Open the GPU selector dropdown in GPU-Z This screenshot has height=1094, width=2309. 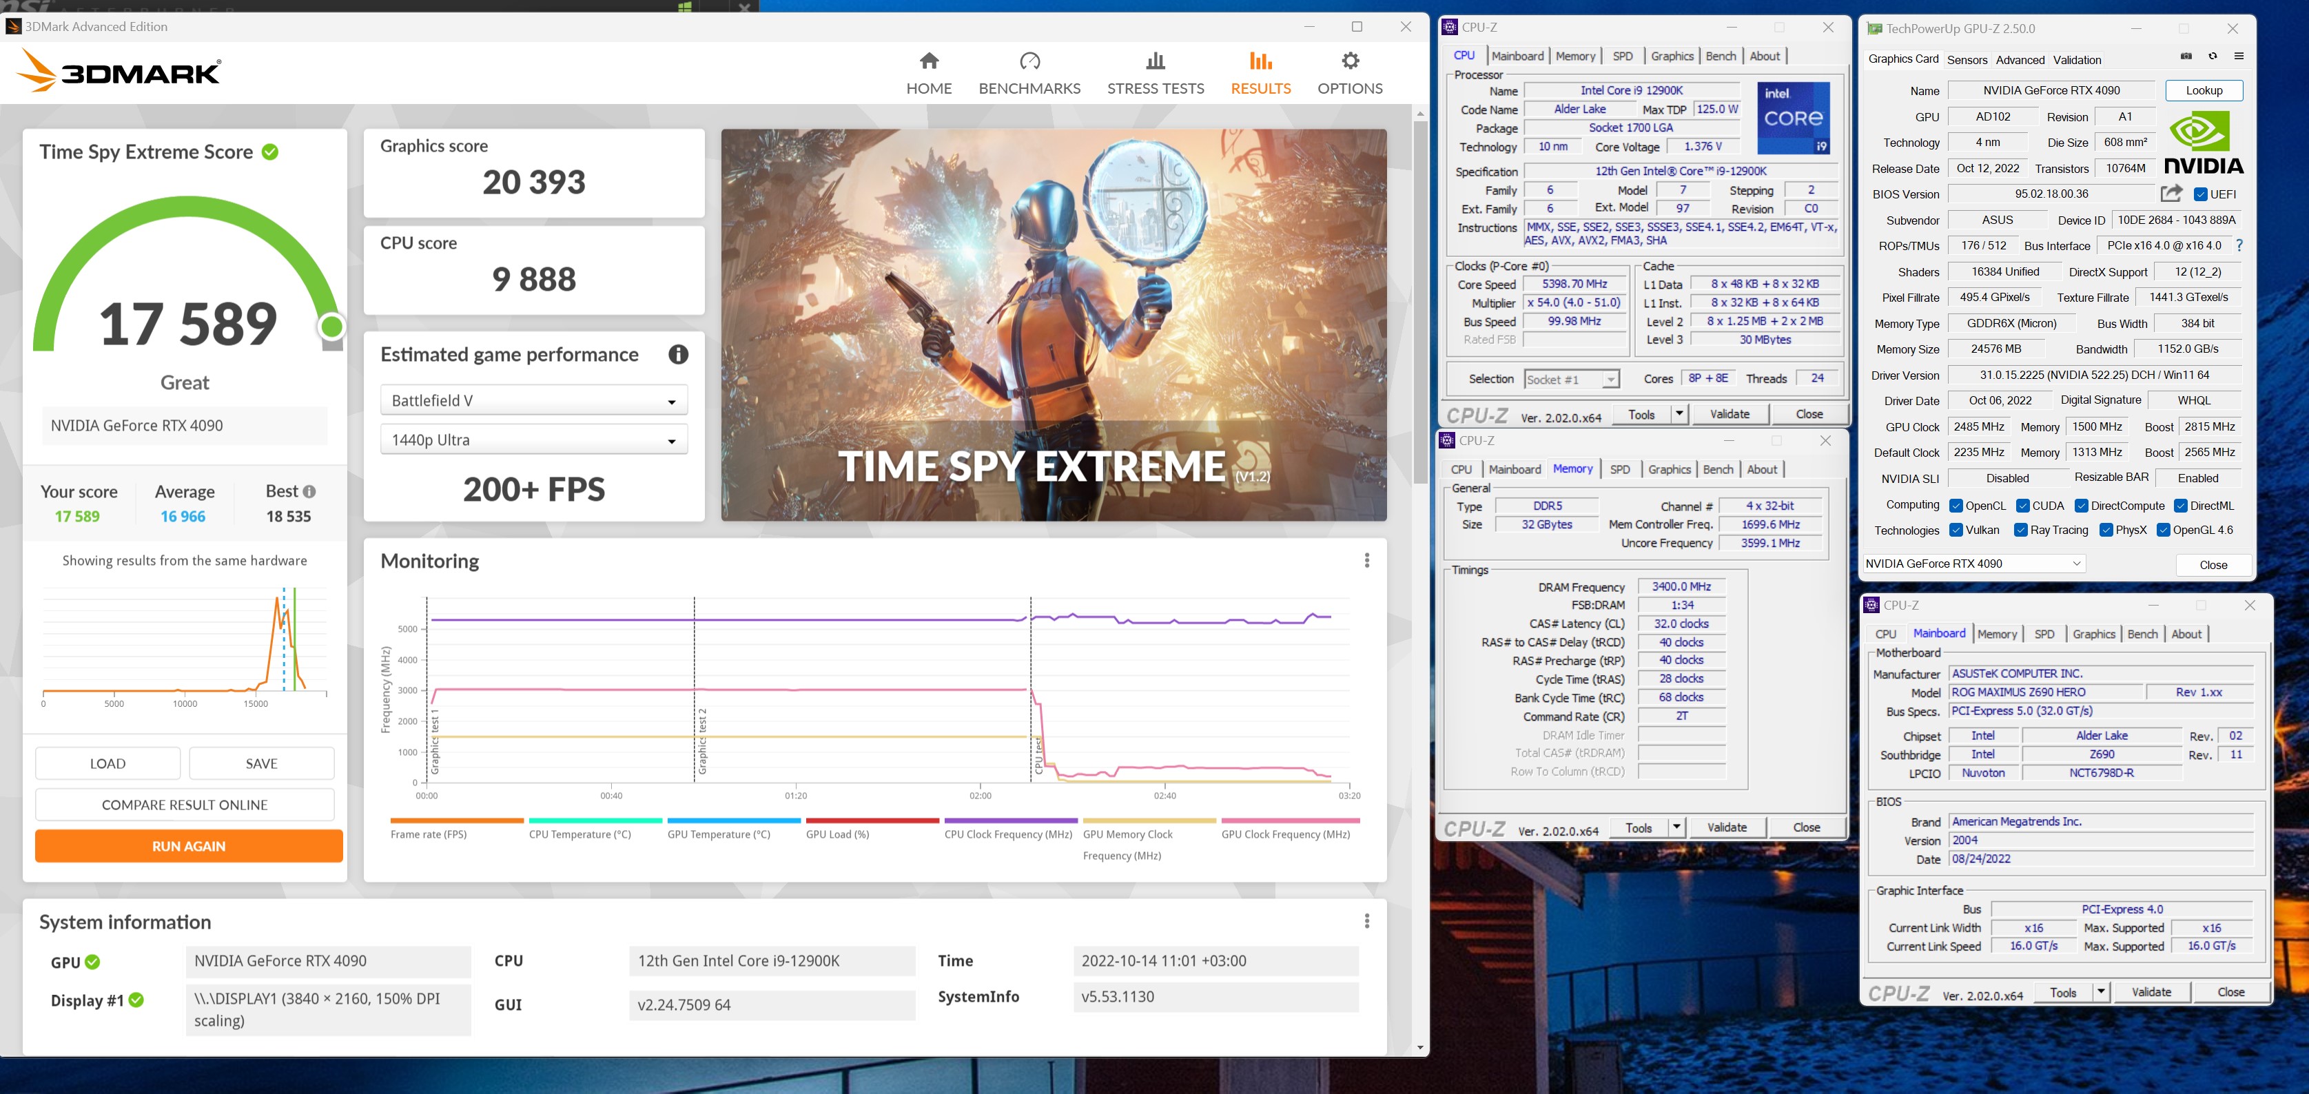coord(1973,564)
